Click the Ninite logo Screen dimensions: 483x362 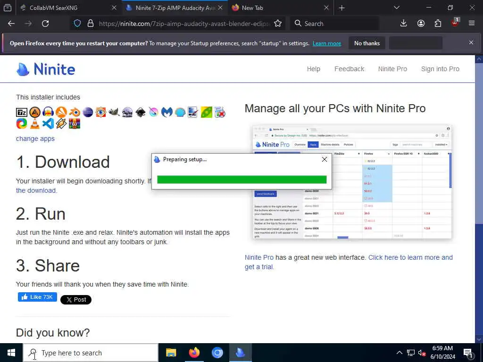46,69
